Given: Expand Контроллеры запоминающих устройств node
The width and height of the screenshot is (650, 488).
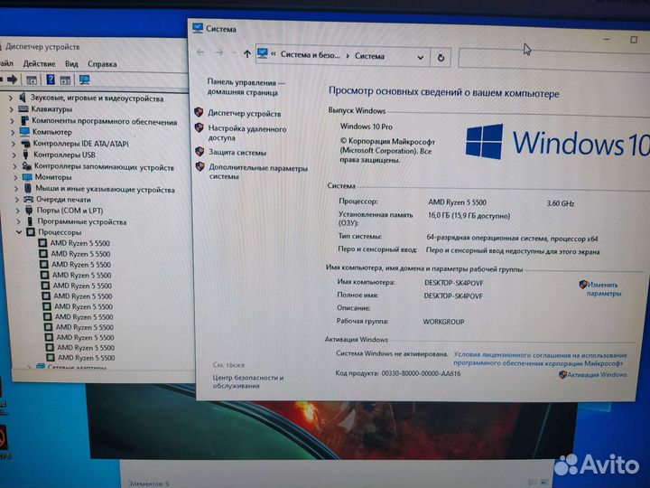Looking at the screenshot, I should click(15, 166).
